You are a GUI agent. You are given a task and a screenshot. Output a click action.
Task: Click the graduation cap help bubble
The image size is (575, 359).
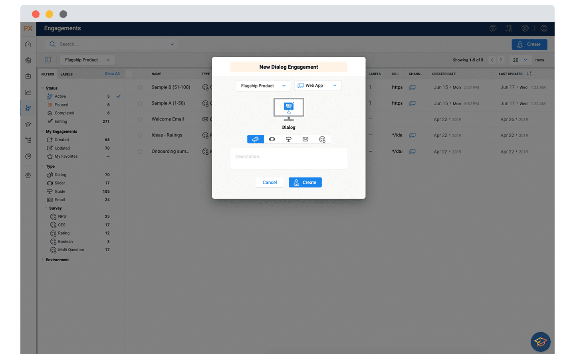[x=540, y=342]
